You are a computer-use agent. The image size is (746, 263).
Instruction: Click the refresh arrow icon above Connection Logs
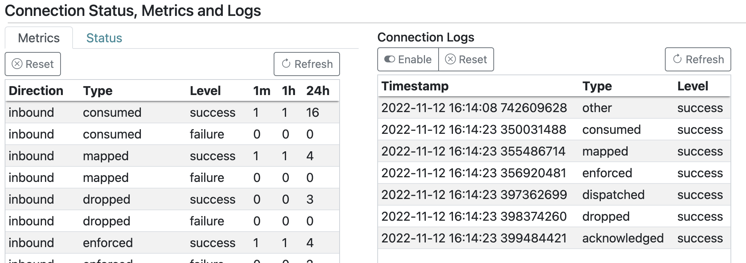(677, 59)
